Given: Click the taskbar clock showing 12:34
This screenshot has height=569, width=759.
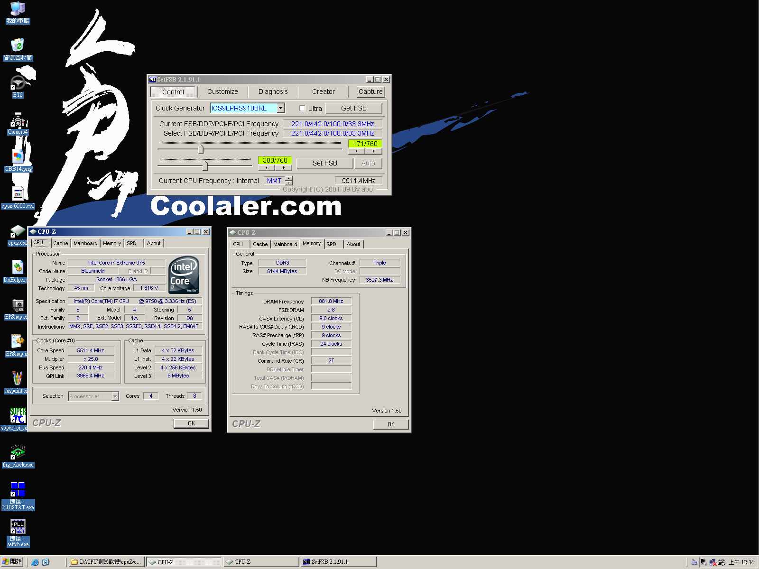Looking at the screenshot, I should coord(741,562).
